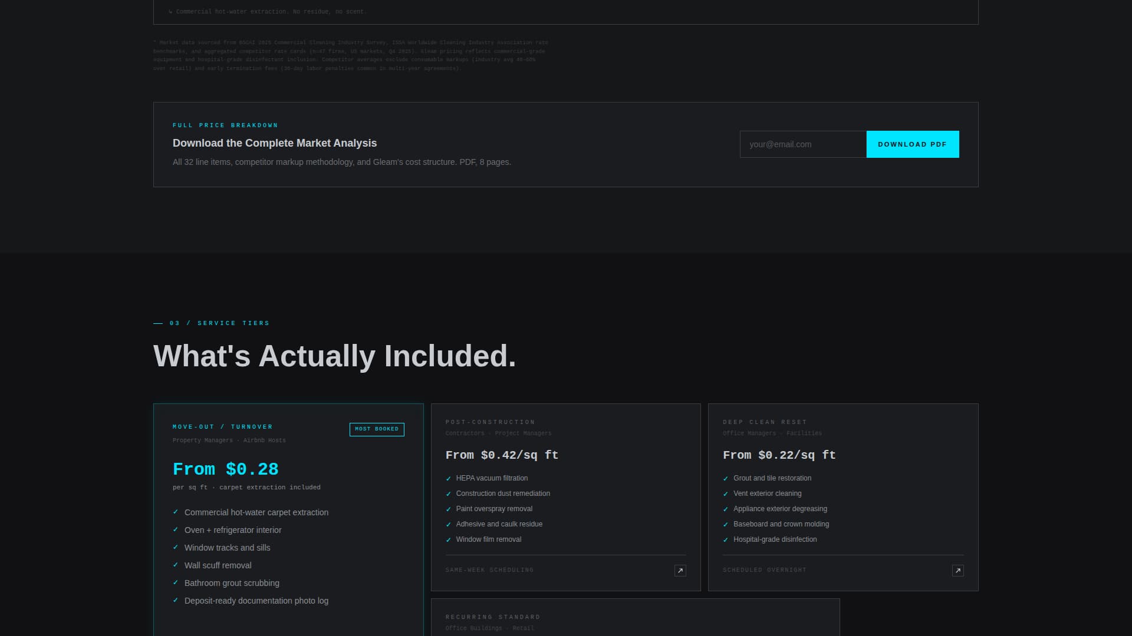Click 'Adhesive and caulk residue' list item
Image resolution: width=1132 pixels, height=636 pixels.
tap(499, 524)
